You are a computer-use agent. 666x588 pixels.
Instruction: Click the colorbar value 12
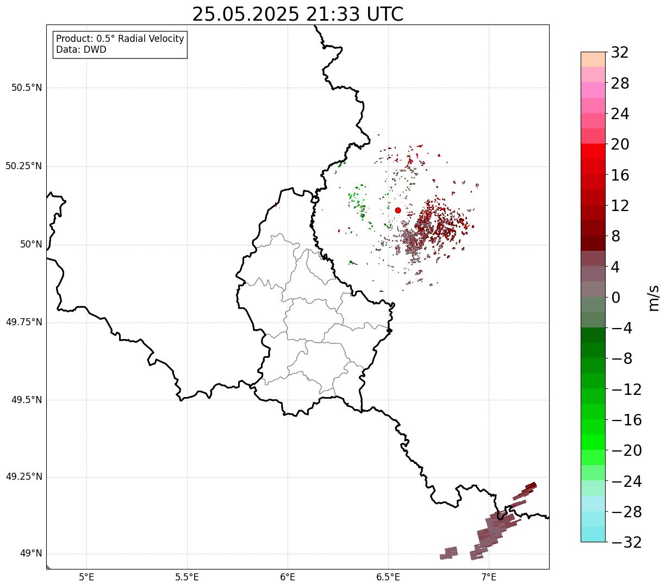point(620,206)
